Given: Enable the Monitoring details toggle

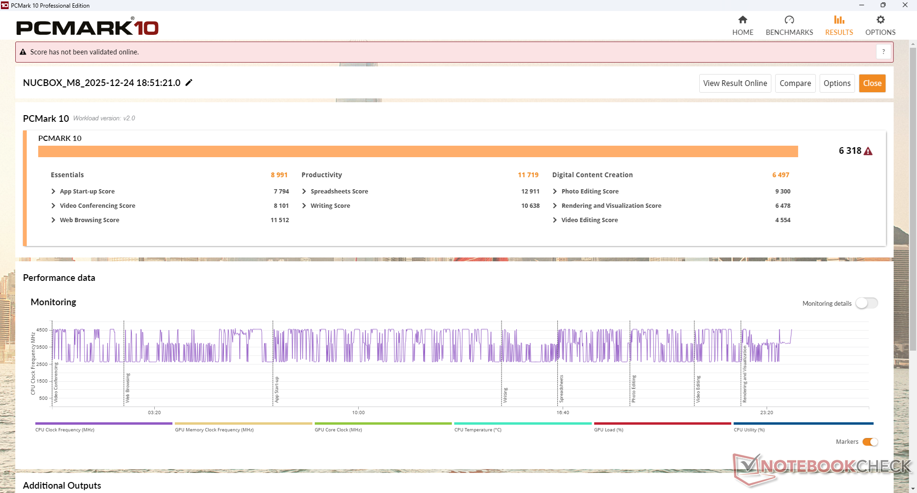Looking at the screenshot, I should (x=866, y=303).
